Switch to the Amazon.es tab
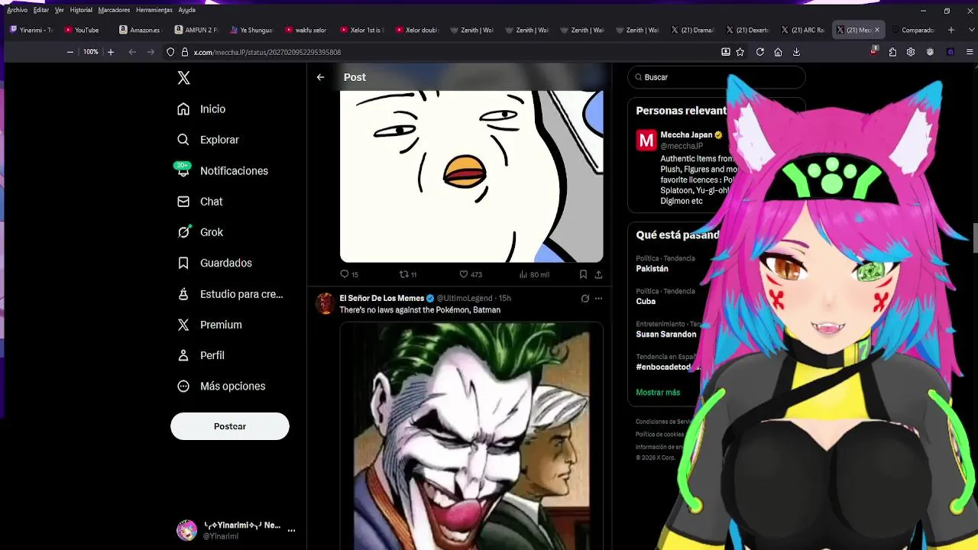 141,30
